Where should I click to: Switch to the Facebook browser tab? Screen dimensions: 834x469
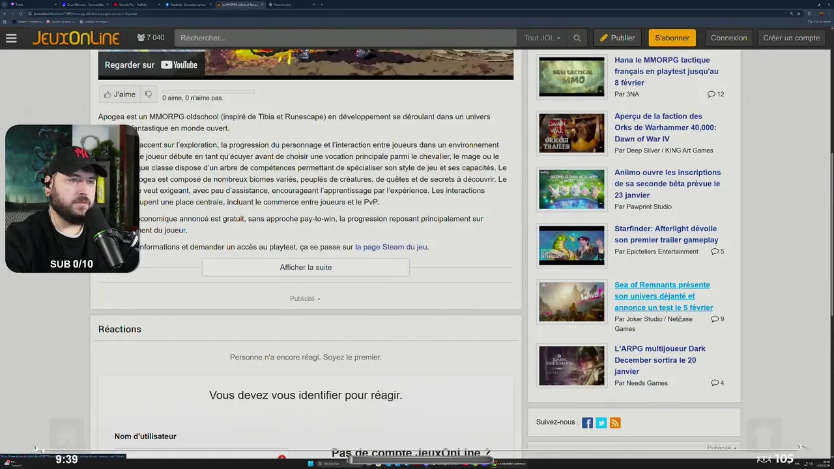189,5
